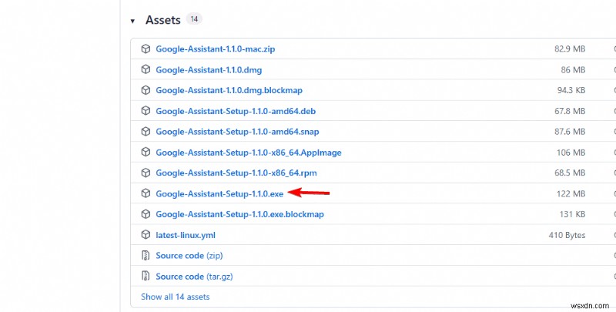
Task: Click package icon beside latest-linux.yml
Action: pyautogui.click(x=146, y=235)
